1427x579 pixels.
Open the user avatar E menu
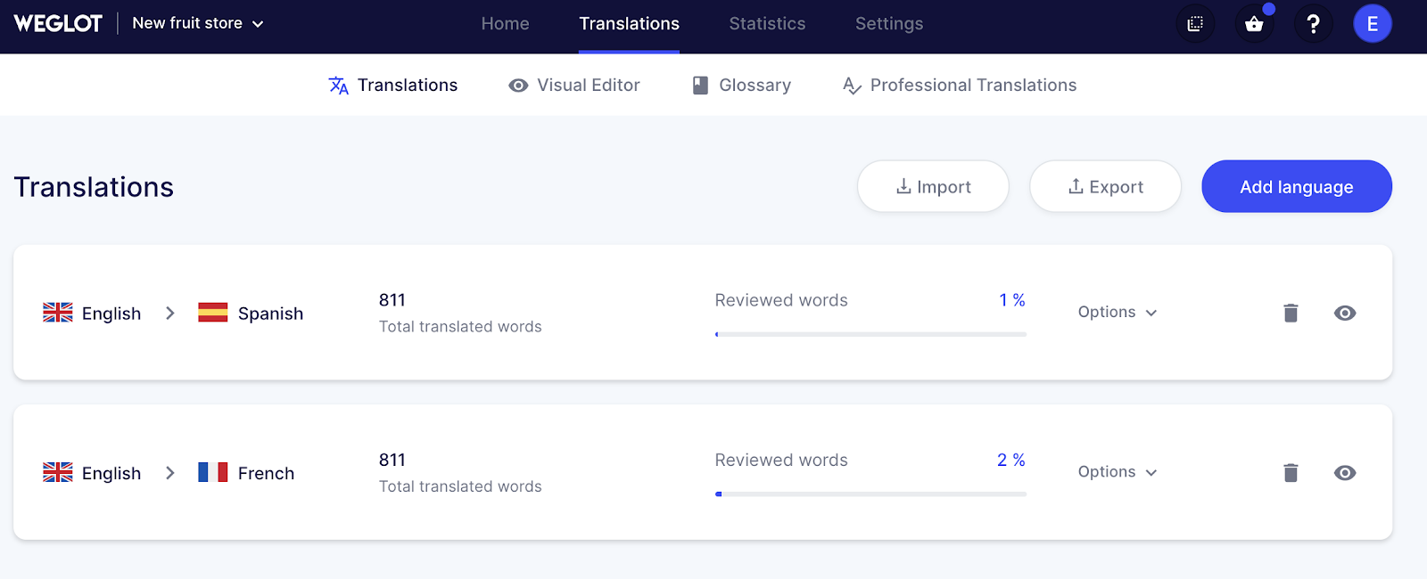(1372, 24)
